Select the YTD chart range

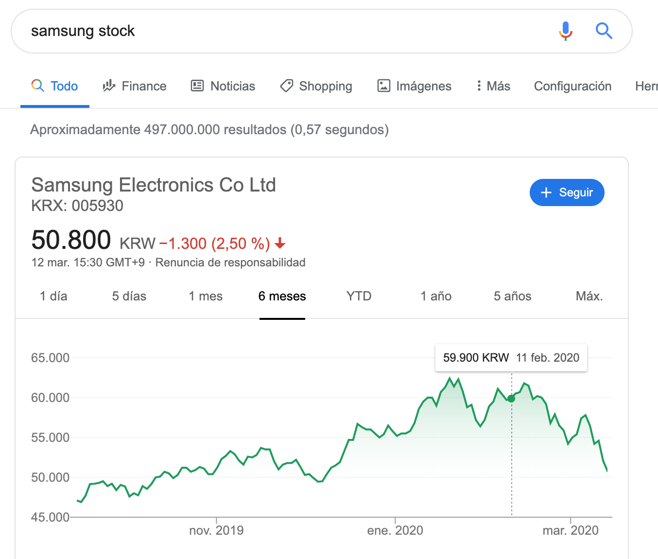pos(359,296)
